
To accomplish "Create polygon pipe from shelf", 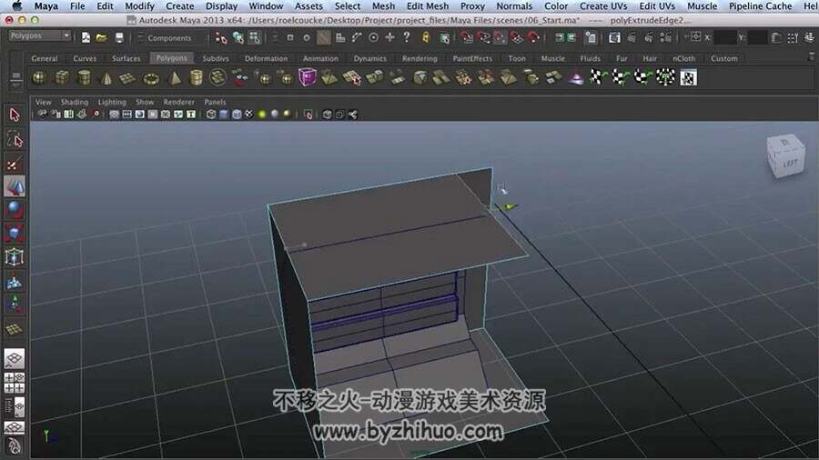I will [x=196, y=78].
